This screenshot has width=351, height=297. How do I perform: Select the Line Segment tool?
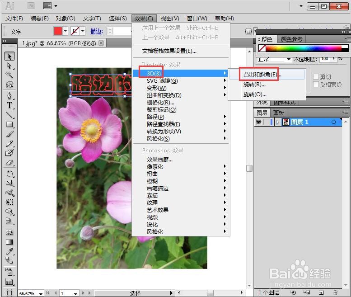click(x=9, y=115)
